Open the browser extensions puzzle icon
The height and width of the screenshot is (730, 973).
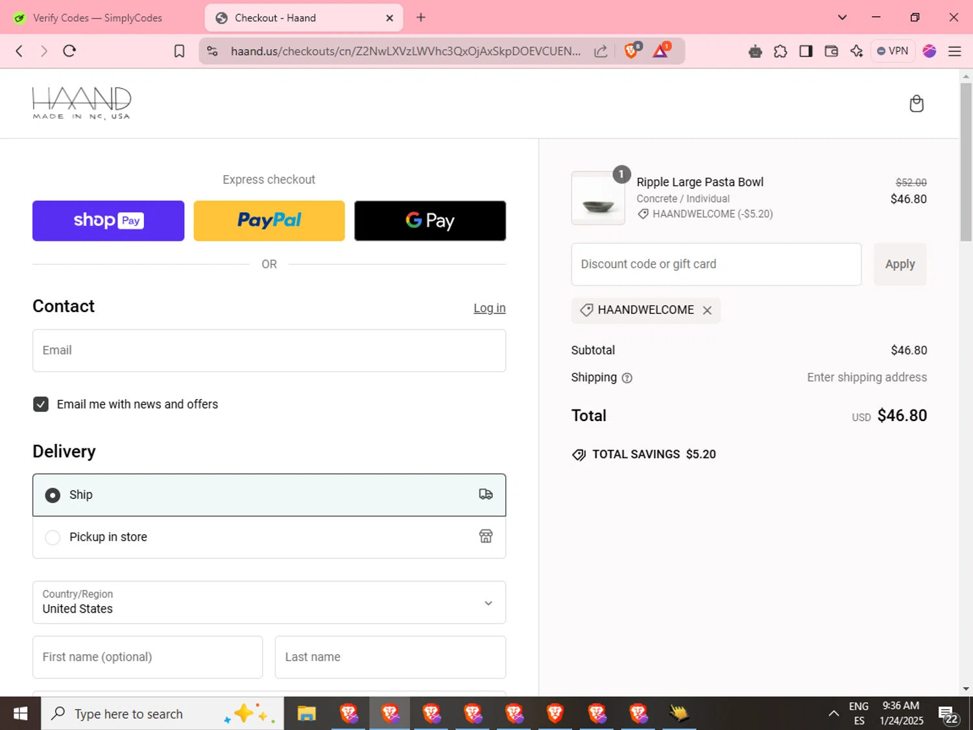[780, 51]
